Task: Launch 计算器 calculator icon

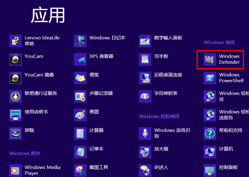Action: (x=80, y=133)
